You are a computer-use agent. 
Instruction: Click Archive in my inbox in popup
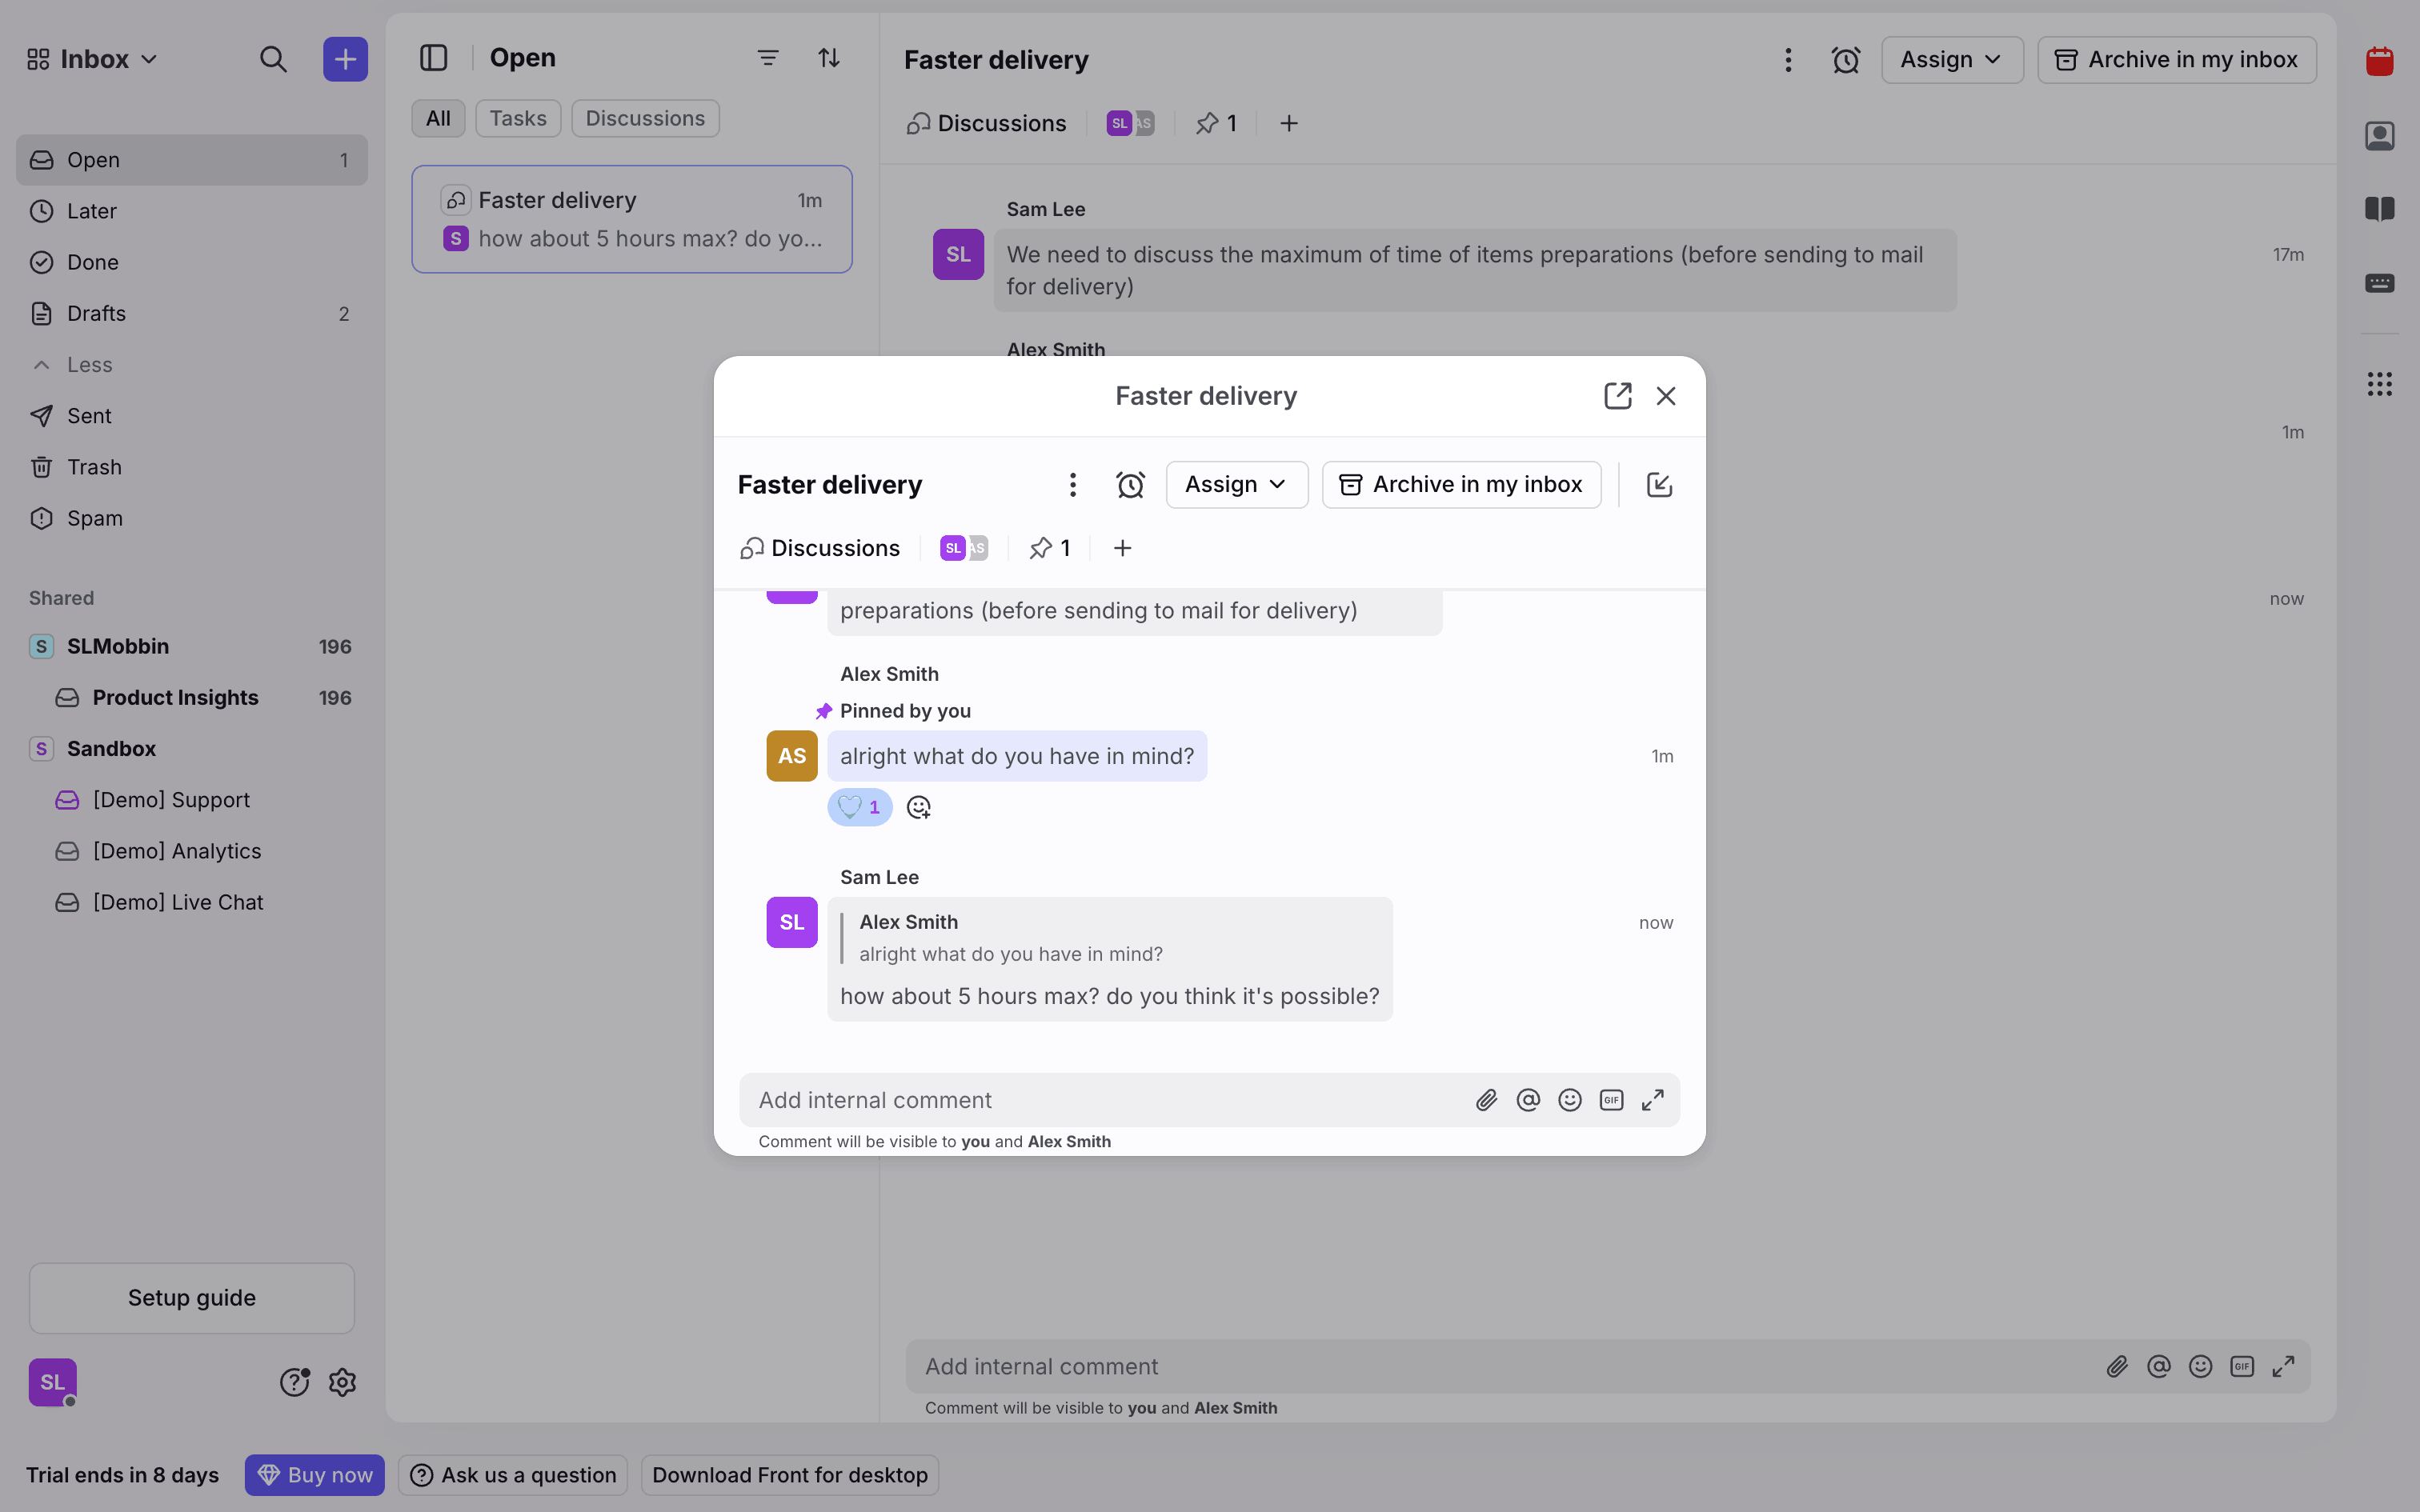click(1461, 485)
